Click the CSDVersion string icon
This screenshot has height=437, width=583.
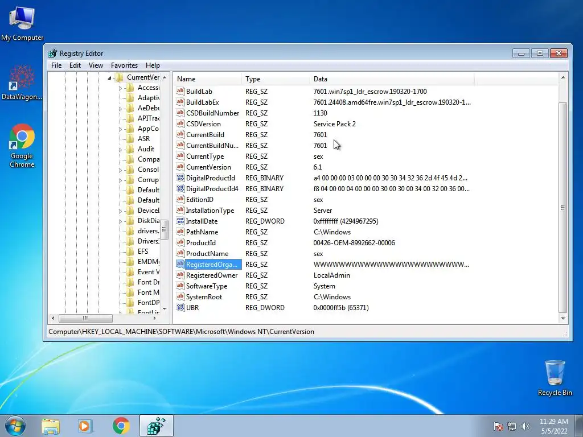[180, 123]
